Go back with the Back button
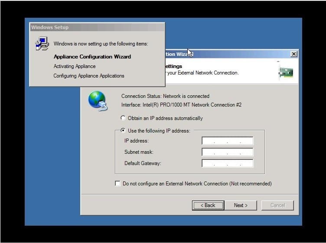The width and height of the screenshot is (326, 243). coord(208,205)
